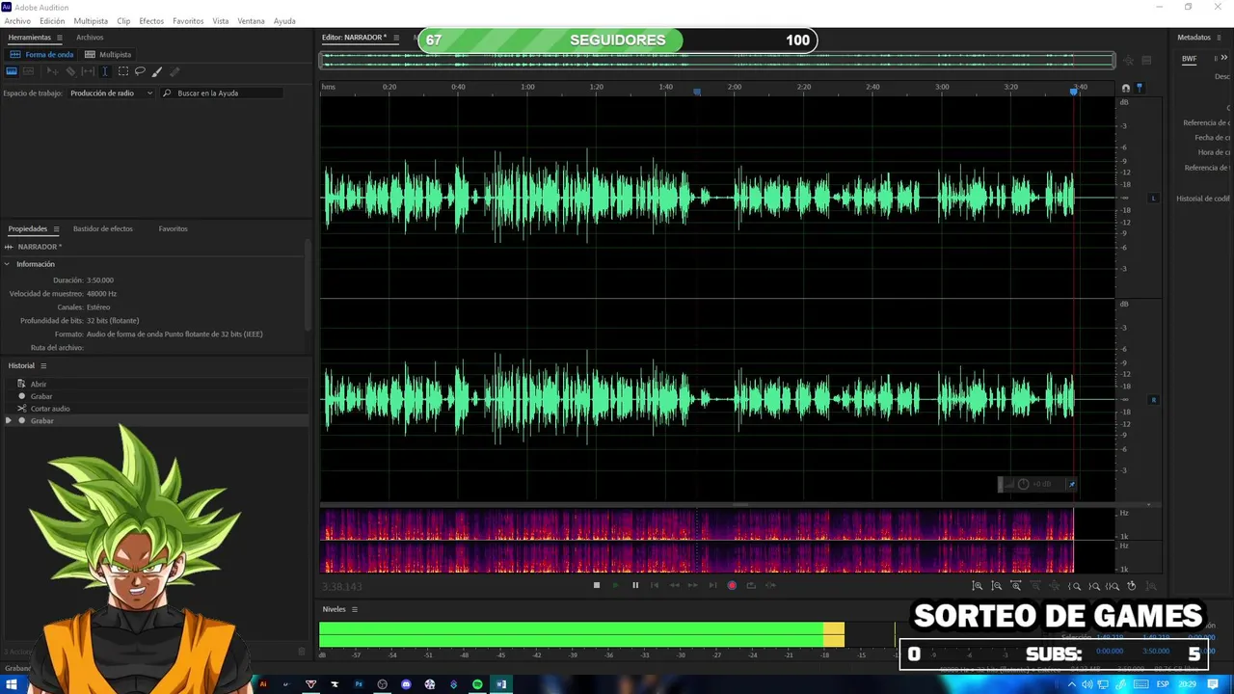Screen dimensions: 1234x694
Task: Zoom out amplitude
Action: pyautogui.click(x=996, y=586)
